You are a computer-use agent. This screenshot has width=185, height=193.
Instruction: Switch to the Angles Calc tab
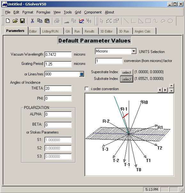tap(143, 32)
